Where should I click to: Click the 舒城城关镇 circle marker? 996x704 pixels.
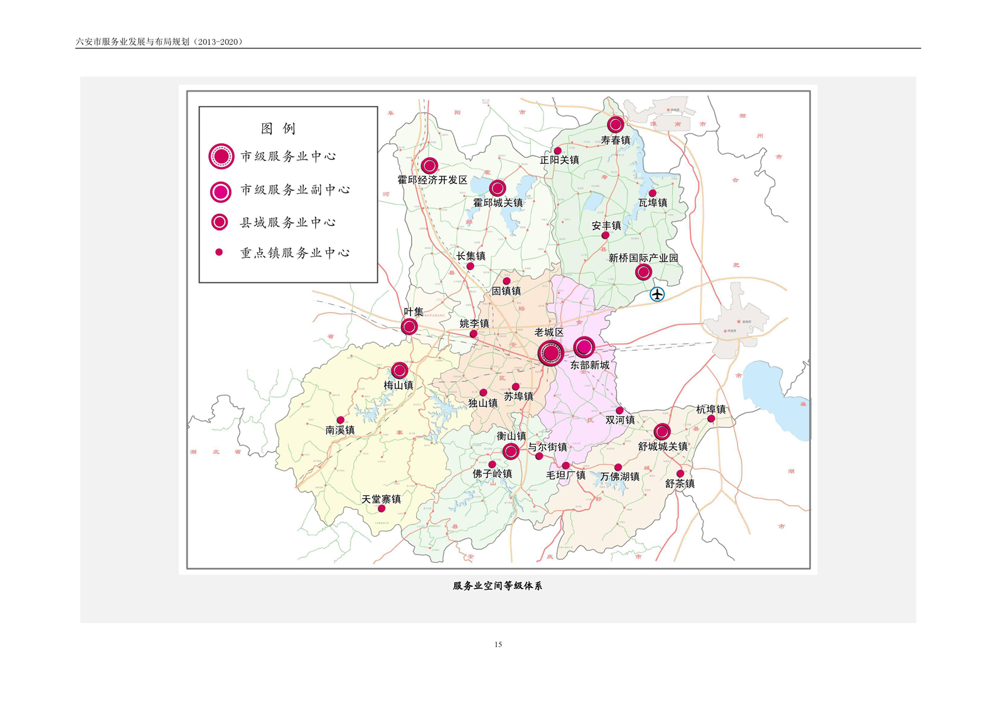tap(662, 432)
